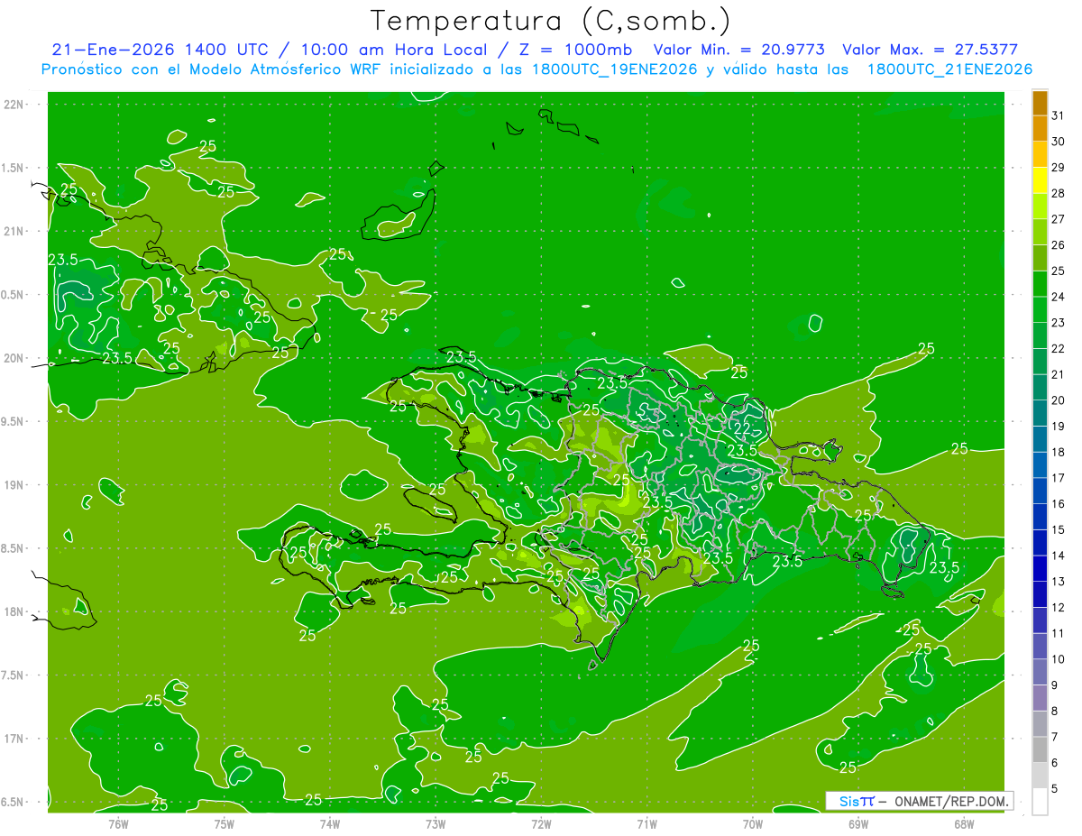The height and width of the screenshot is (836, 1082).
Task: Click the "12" color scale label
Action: click(1059, 608)
